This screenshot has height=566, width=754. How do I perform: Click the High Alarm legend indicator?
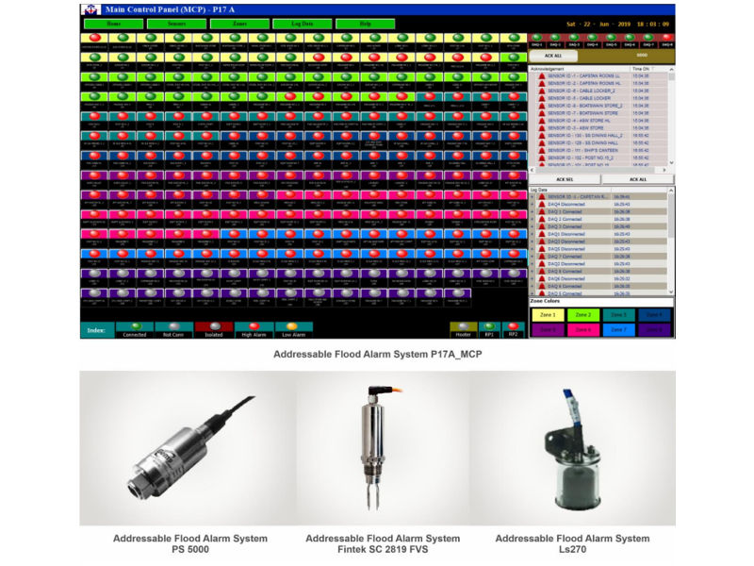pos(254,326)
